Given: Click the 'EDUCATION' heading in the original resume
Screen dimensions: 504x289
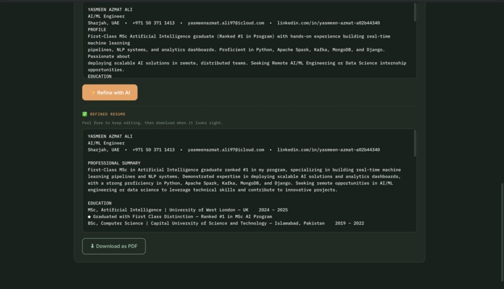Looking at the screenshot, I should (99, 76).
